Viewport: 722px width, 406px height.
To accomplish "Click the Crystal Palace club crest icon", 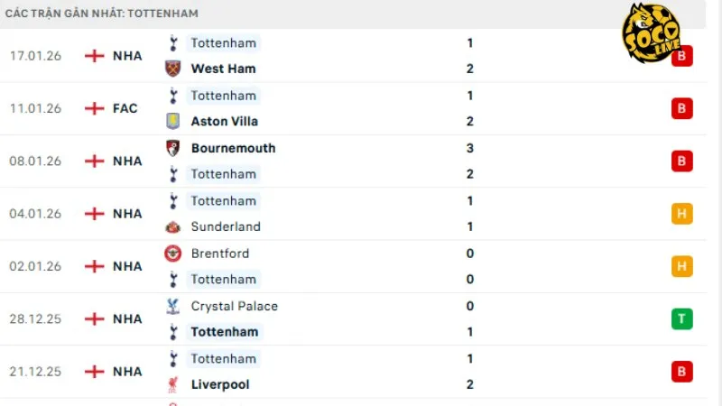I will [172, 306].
